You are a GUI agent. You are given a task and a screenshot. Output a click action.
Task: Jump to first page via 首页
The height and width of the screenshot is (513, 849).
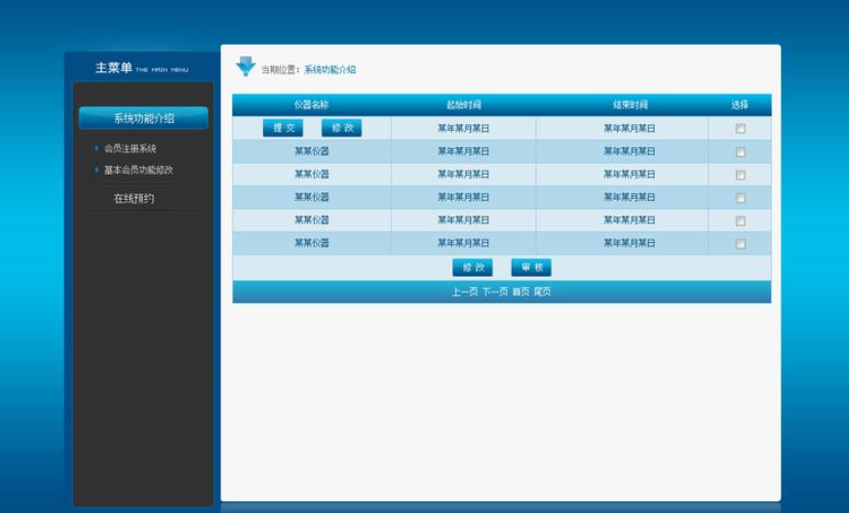[521, 292]
